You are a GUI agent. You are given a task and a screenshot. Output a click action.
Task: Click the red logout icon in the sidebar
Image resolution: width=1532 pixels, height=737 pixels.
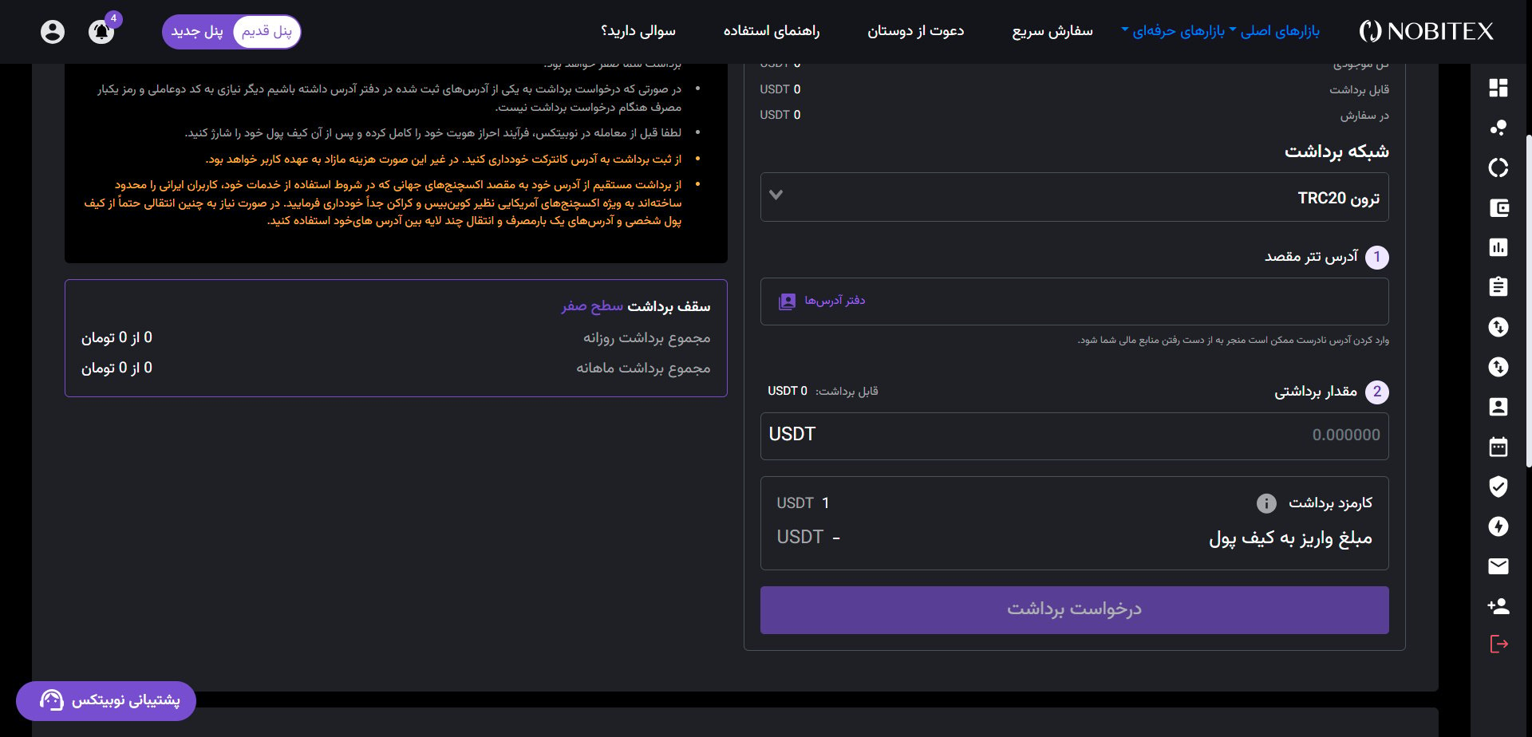click(1498, 644)
